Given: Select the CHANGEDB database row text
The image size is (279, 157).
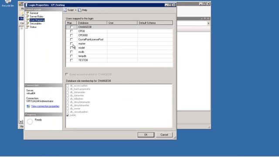Looking at the screenshot, I should tap(85, 27).
